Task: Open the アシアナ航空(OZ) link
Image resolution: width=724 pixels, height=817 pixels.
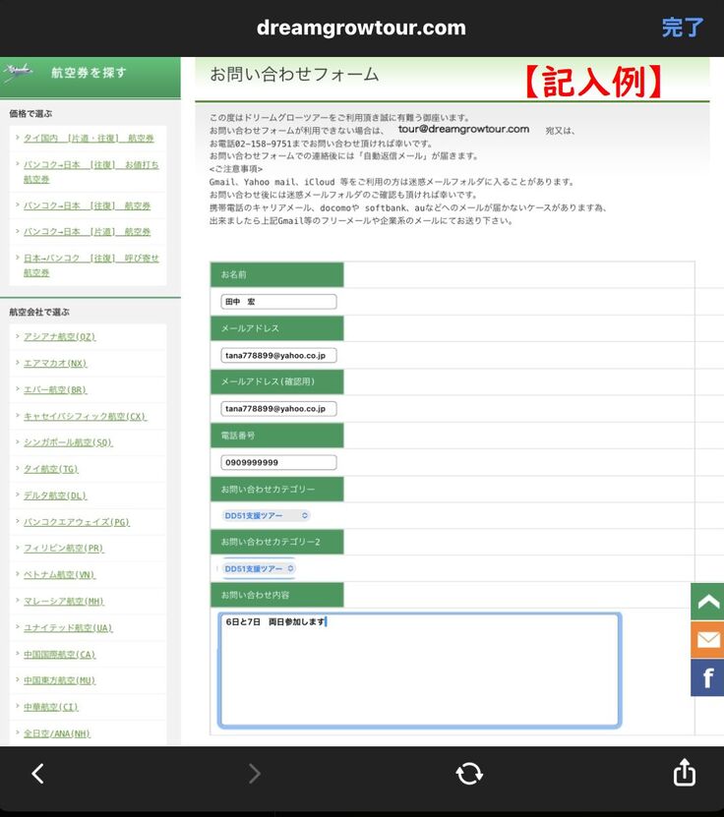Action: click(60, 336)
